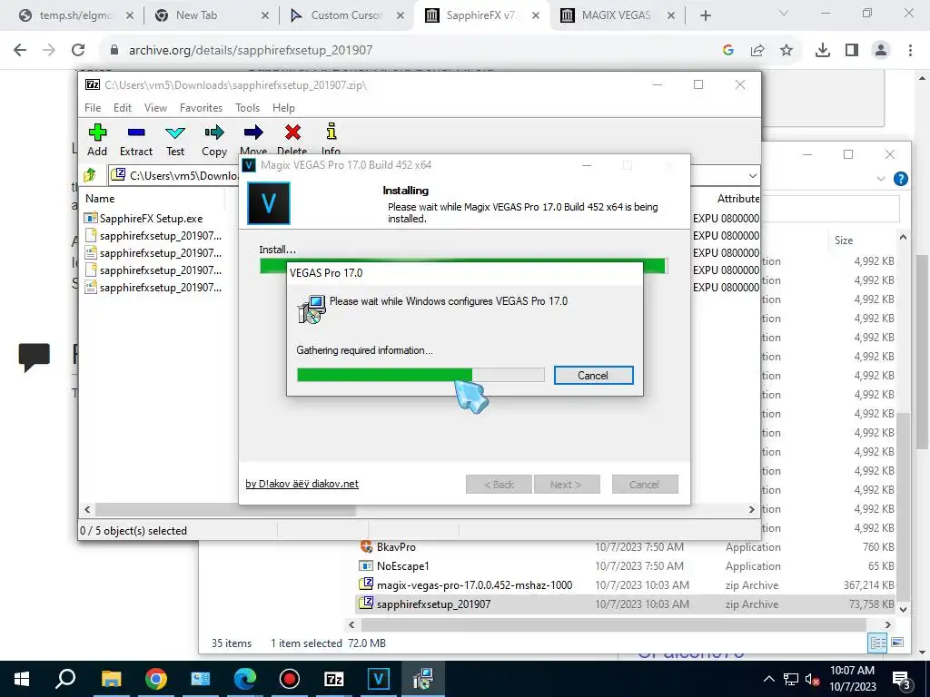Open Chrome downloads icon
The width and height of the screenshot is (930, 697).
pyautogui.click(x=823, y=50)
